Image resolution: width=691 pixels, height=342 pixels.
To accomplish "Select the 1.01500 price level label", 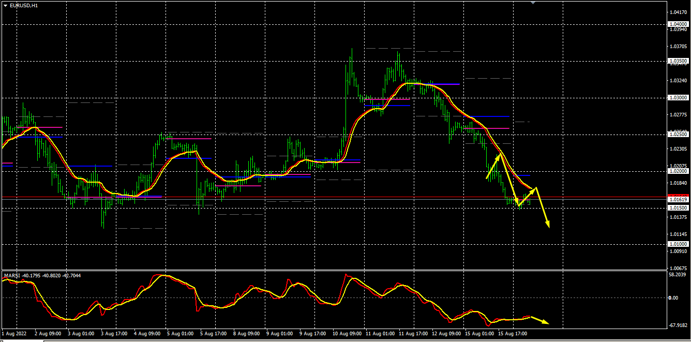I will coord(678,208).
